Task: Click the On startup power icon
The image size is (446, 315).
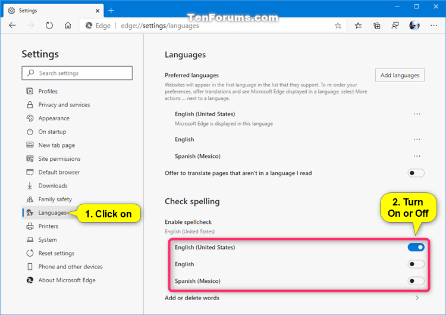Action: [30, 132]
